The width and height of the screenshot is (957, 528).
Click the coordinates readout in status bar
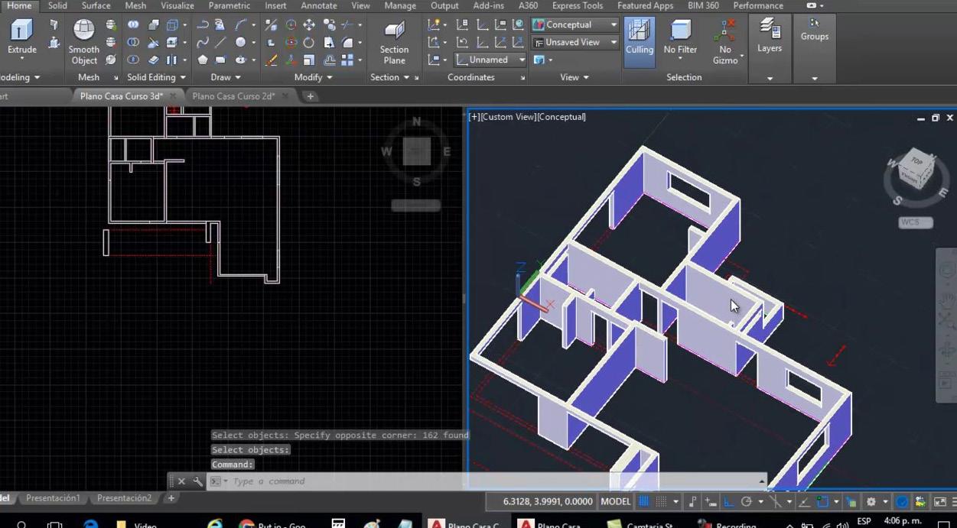click(x=548, y=502)
